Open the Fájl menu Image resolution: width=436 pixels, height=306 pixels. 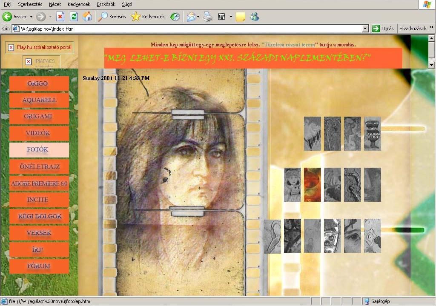[x=8, y=4]
